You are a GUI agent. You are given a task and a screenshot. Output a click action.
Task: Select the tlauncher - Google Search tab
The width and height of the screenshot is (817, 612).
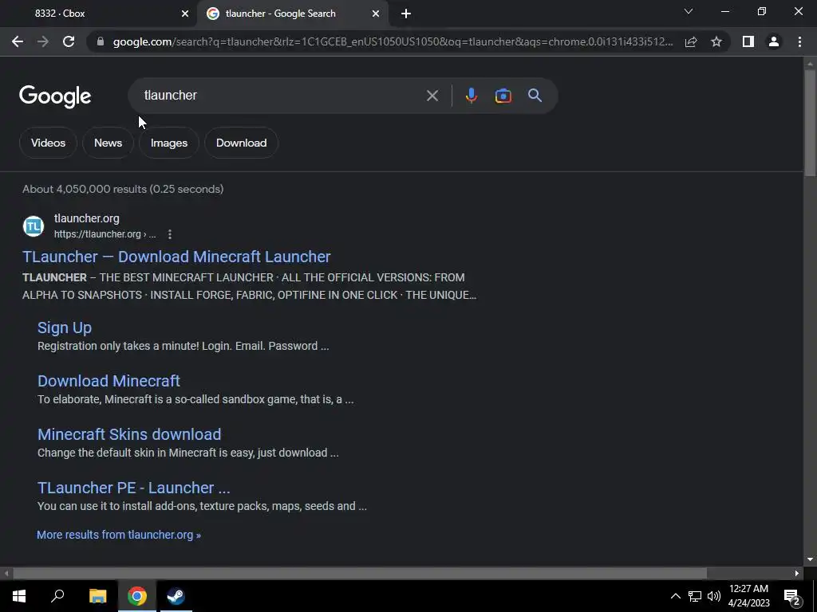pos(292,14)
